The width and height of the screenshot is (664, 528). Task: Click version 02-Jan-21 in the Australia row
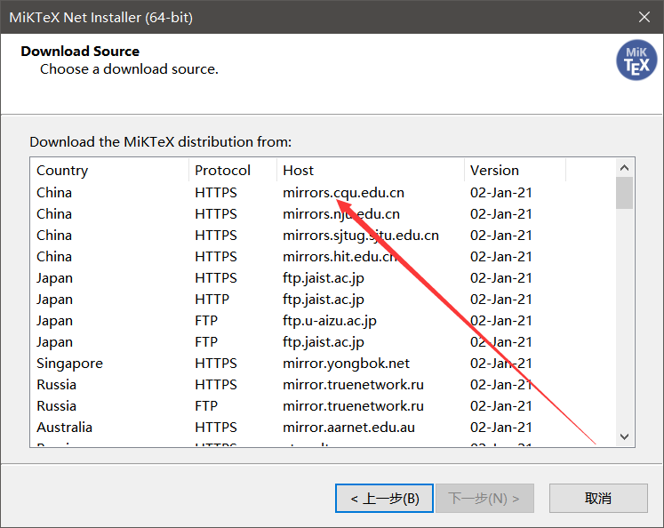[501, 428]
